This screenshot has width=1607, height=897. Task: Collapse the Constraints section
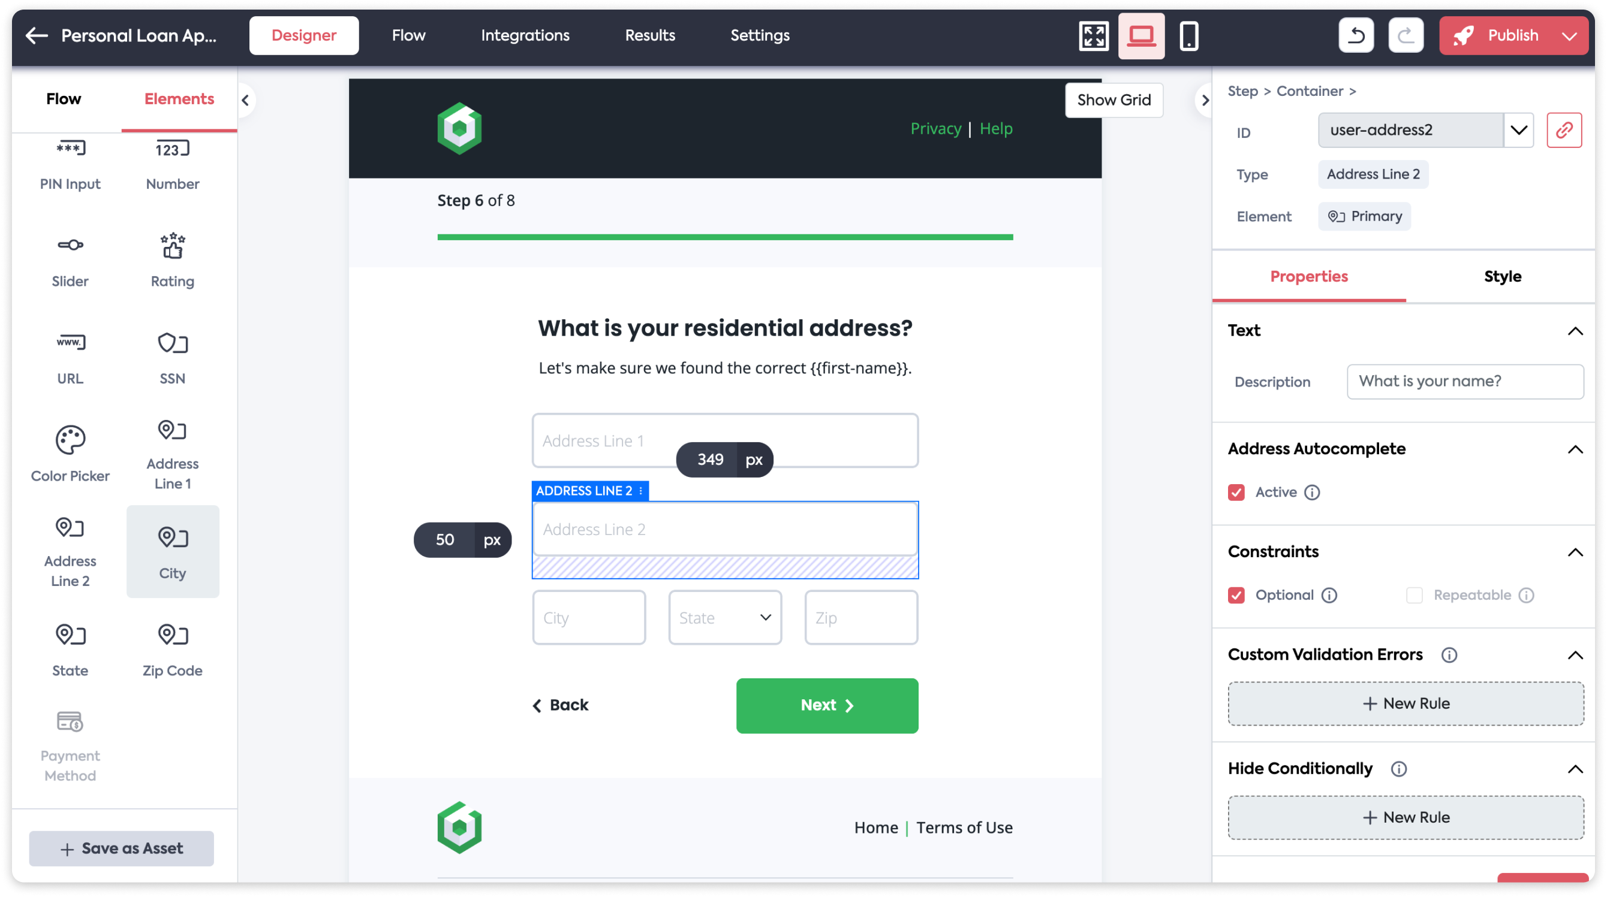click(x=1575, y=552)
